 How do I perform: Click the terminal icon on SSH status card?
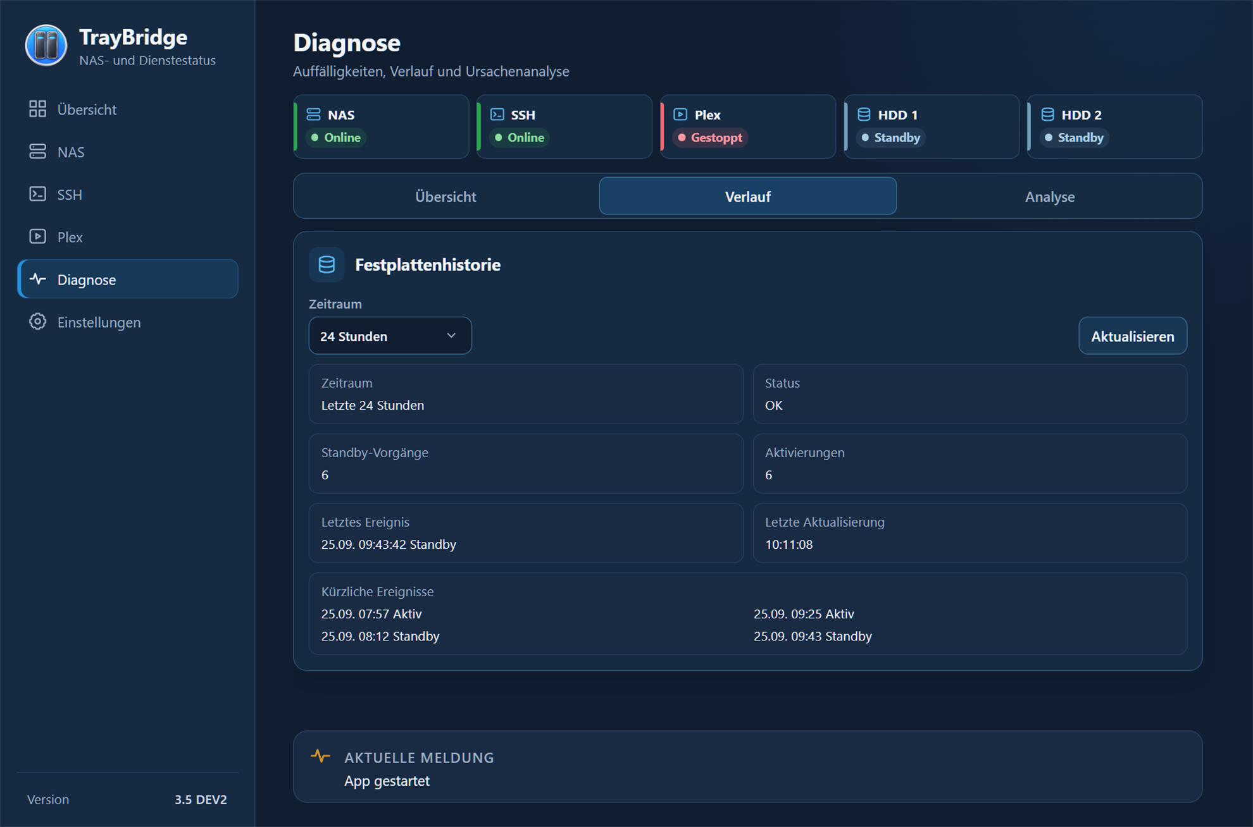[x=497, y=114]
